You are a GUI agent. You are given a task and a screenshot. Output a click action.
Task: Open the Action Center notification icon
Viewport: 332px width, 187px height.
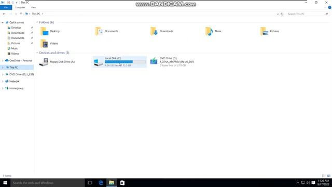(x=313, y=182)
